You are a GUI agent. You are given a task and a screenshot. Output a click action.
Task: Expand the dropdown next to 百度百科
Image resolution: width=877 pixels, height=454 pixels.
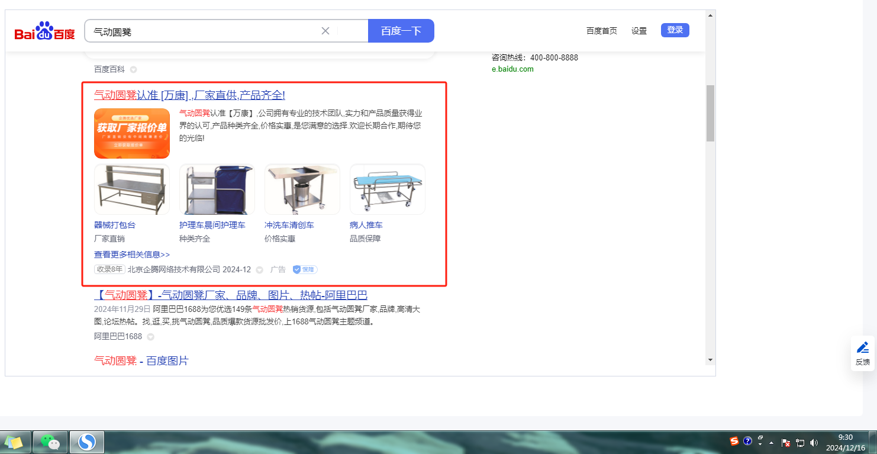click(133, 70)
